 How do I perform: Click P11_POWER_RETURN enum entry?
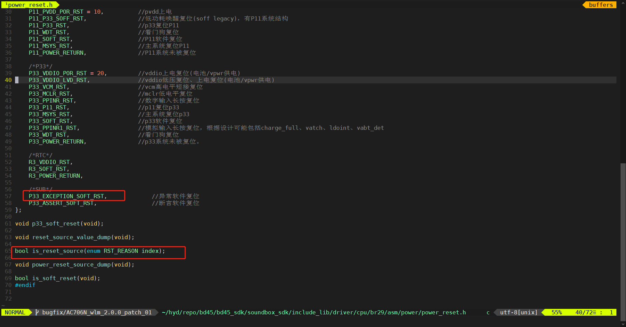click(57, 53)
